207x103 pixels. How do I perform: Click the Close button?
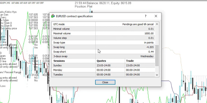point(105,82)
